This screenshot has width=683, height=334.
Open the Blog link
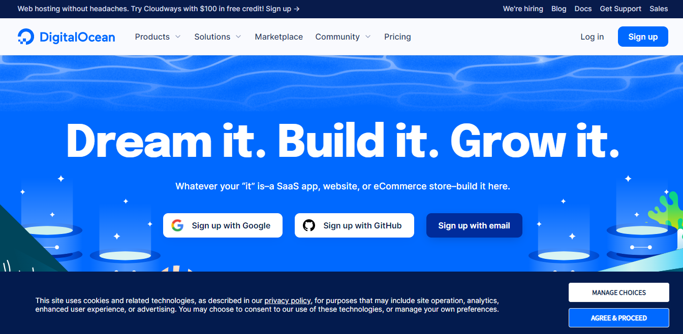click(558, 9)
